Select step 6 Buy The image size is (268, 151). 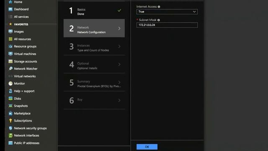pos(94,100)
